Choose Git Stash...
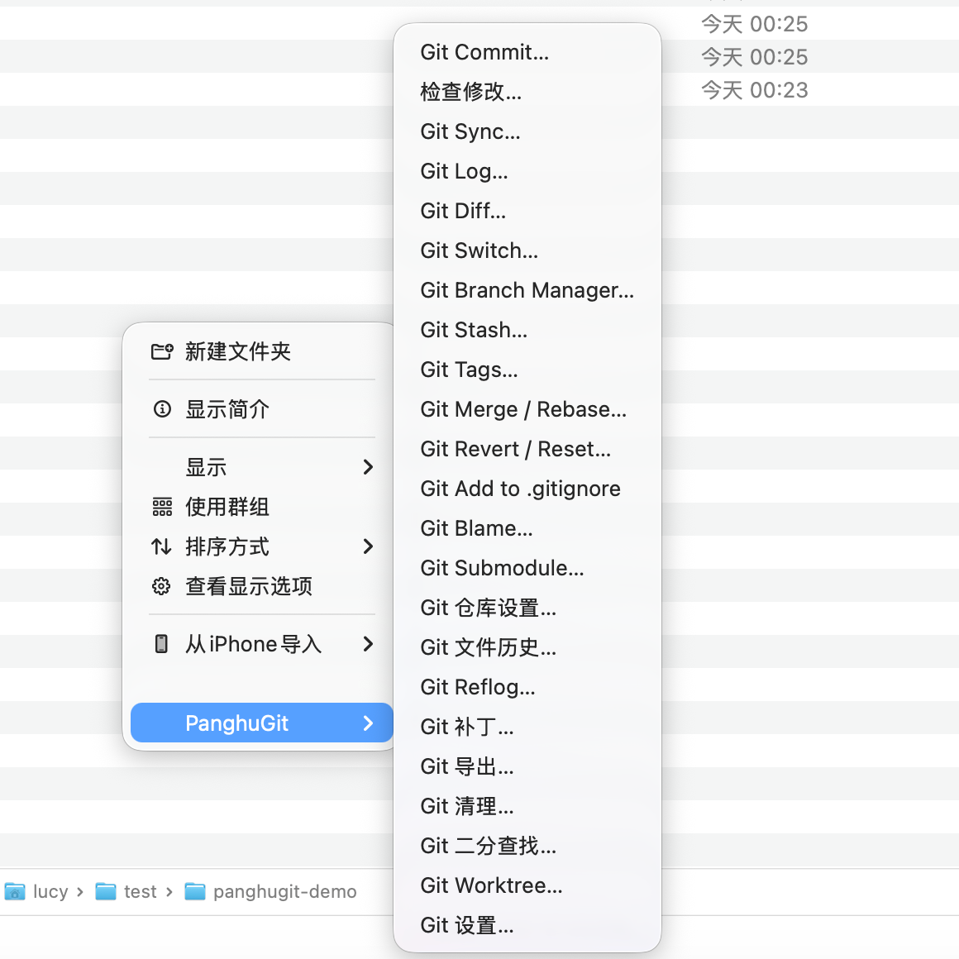The height and width of the screenshot is (959, 959). [527, 330]
